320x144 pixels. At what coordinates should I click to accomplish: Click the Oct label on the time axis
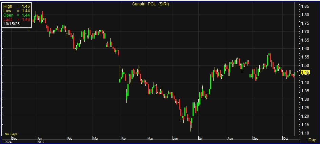coord(285,138)
